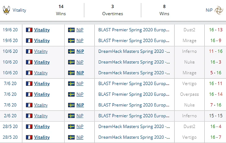This screenshot has width=226, height=143.
Task: Select the 19/6 20 Mirage match date
Action: pos(10,41)
